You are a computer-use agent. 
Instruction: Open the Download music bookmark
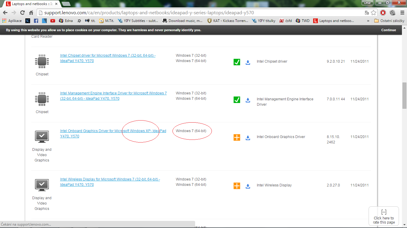[182, 21]
